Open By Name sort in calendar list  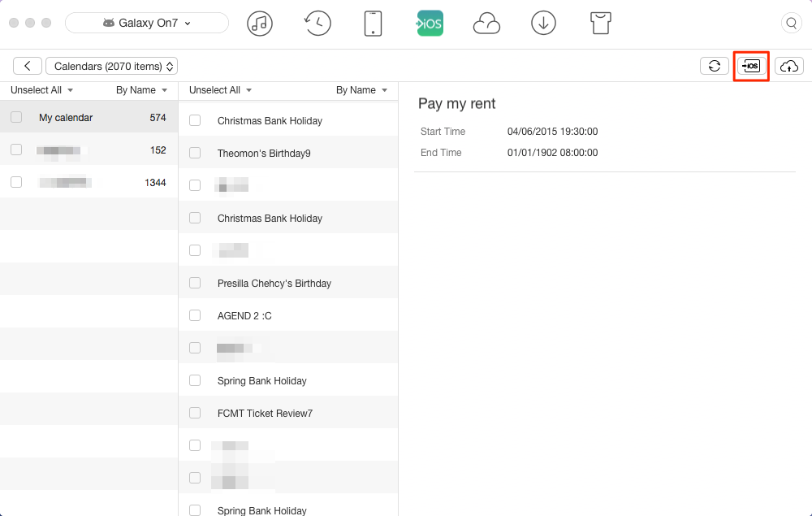coord(141,90)
